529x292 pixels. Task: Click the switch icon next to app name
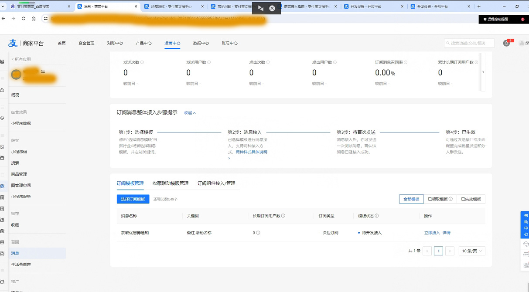click(43, 71)
